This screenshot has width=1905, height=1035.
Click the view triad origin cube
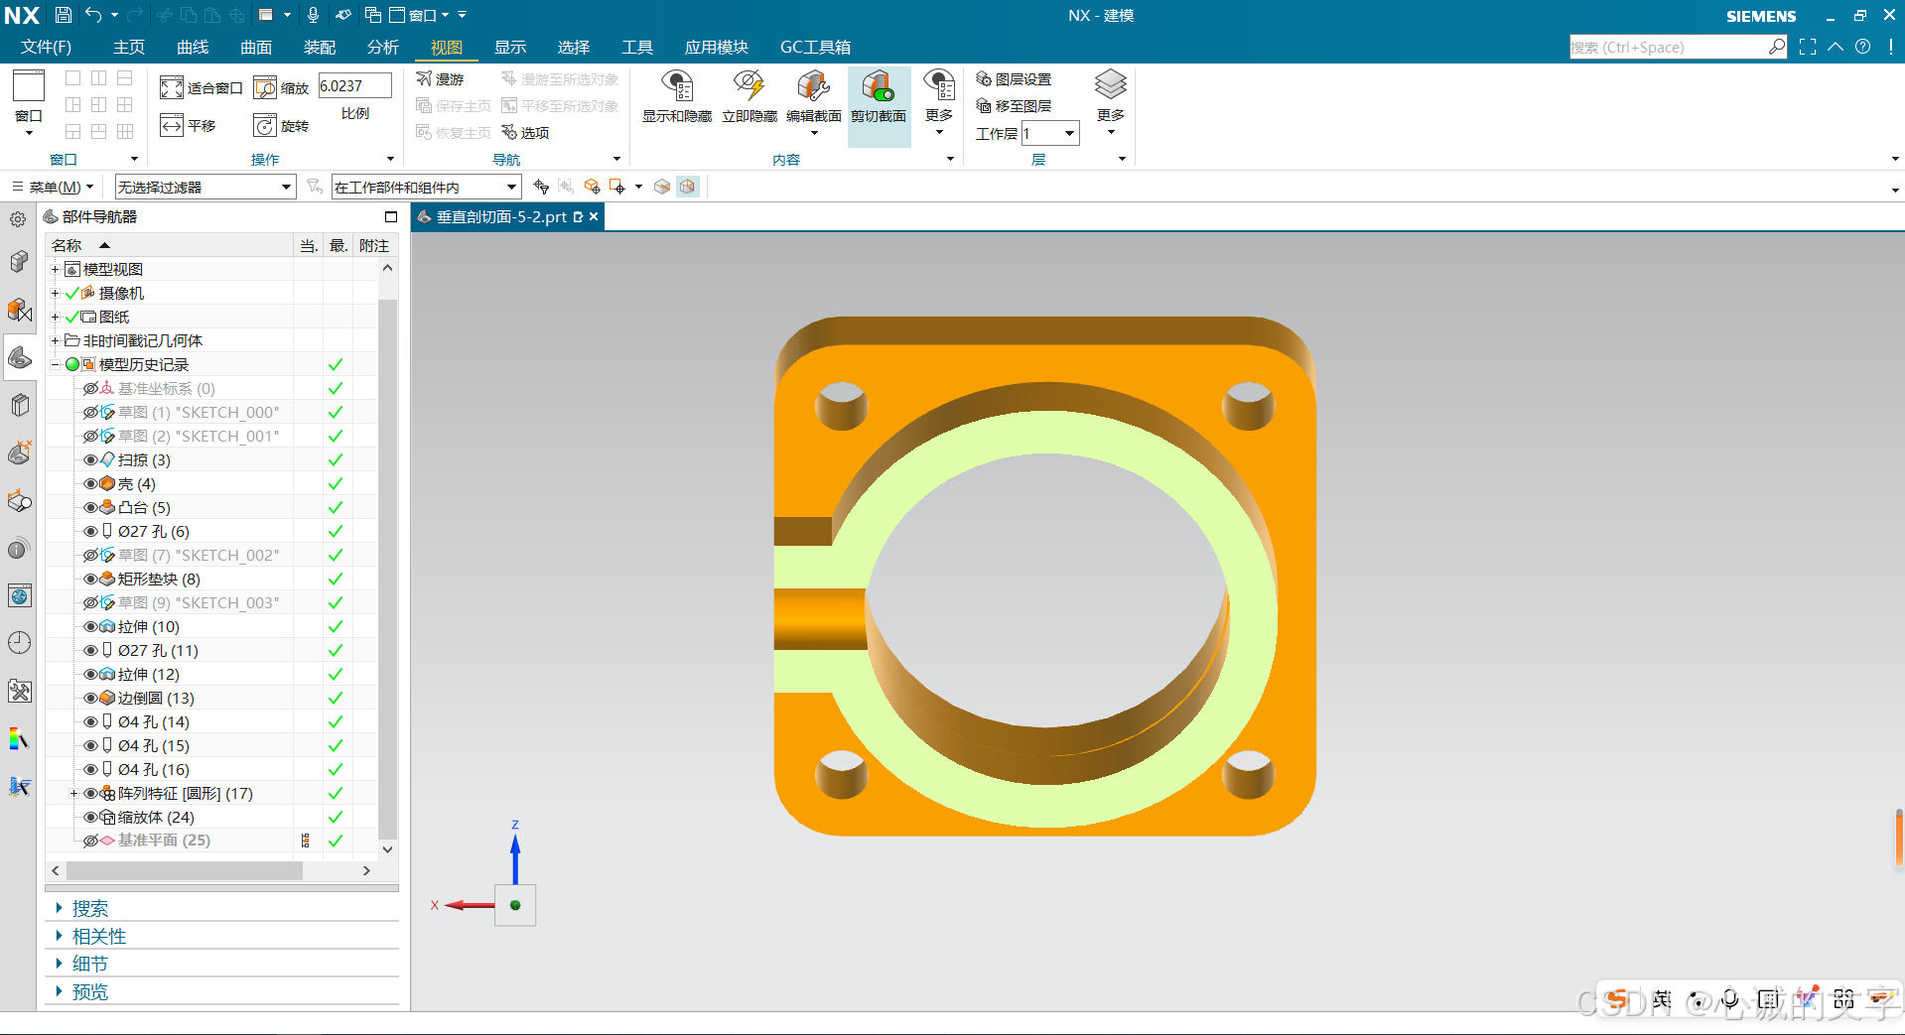(x=515, y=905)
